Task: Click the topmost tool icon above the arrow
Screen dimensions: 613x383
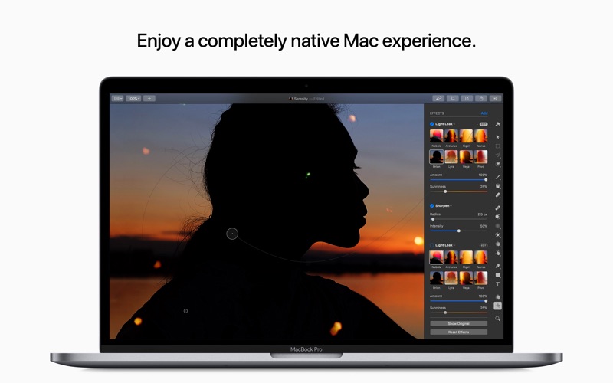Action: 497,124
